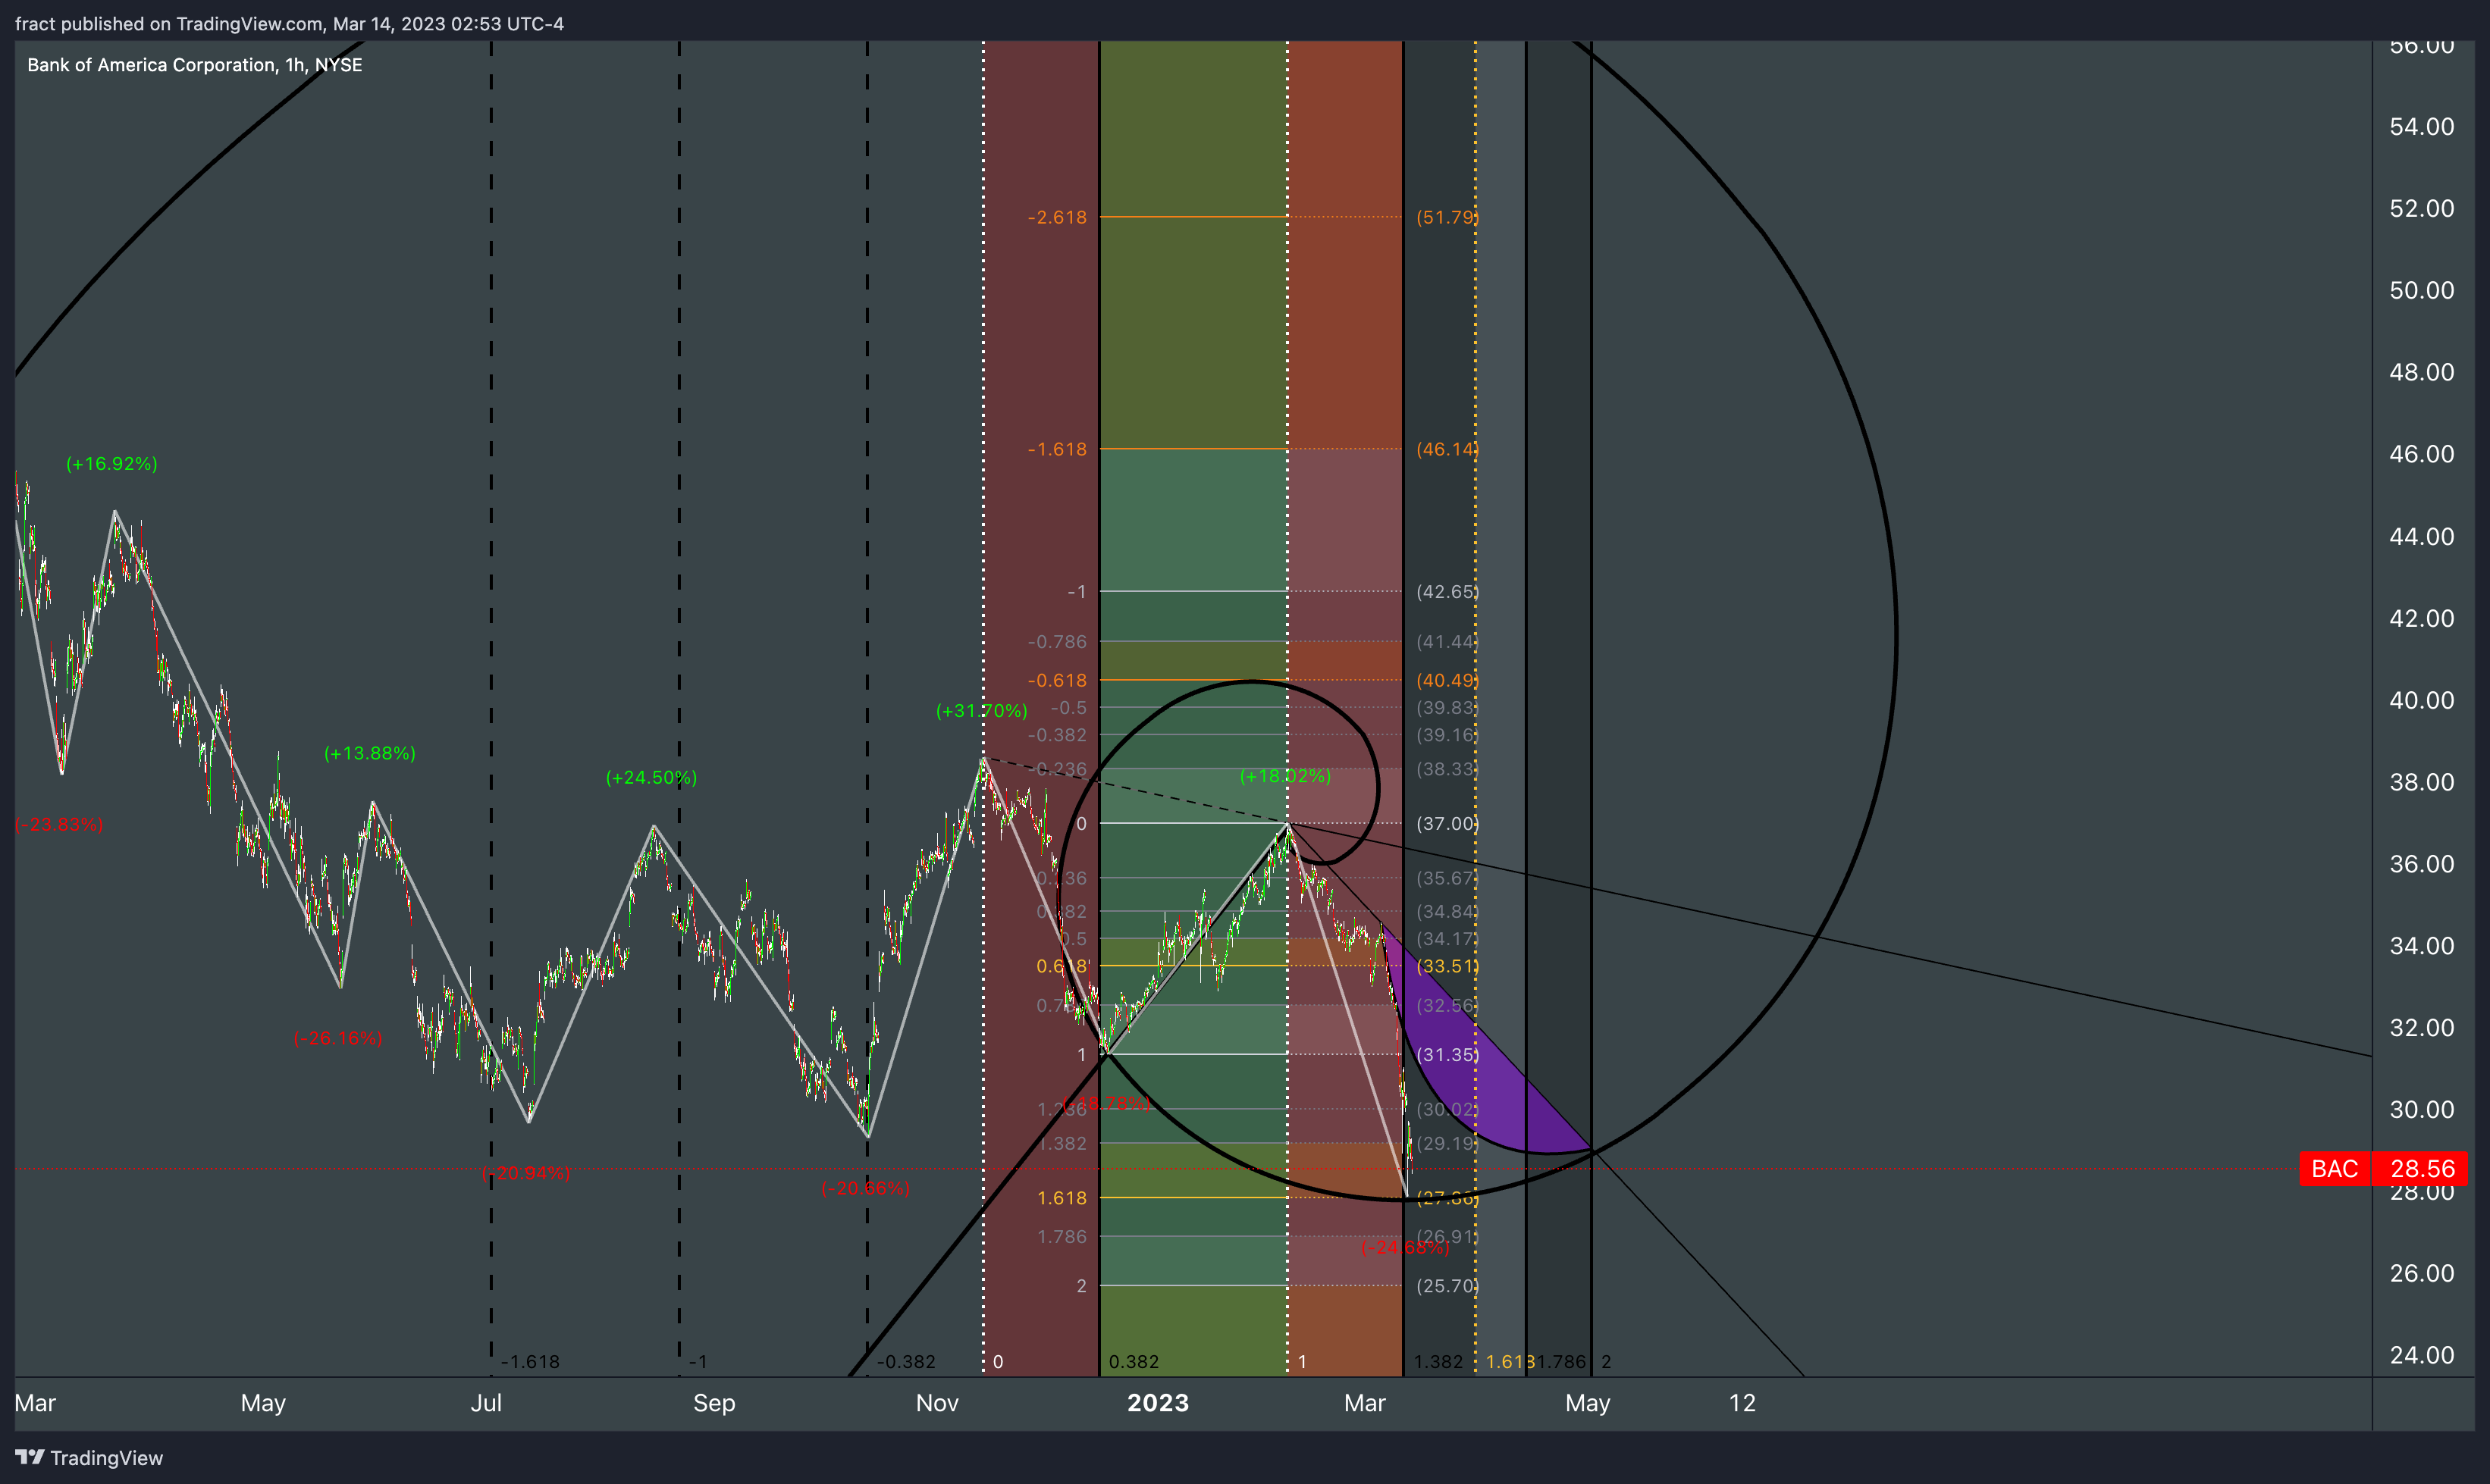This screenshot has height=1484, width=2490.
Task: Select the (25.70) Fibonacci price label
Action: pos(1447,1285)
